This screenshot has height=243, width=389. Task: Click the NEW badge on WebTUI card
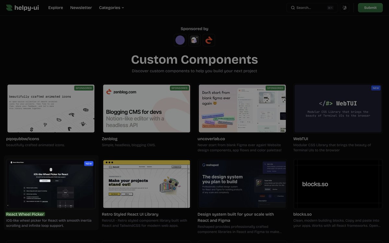pyautogui.click(x=376, y=88)
